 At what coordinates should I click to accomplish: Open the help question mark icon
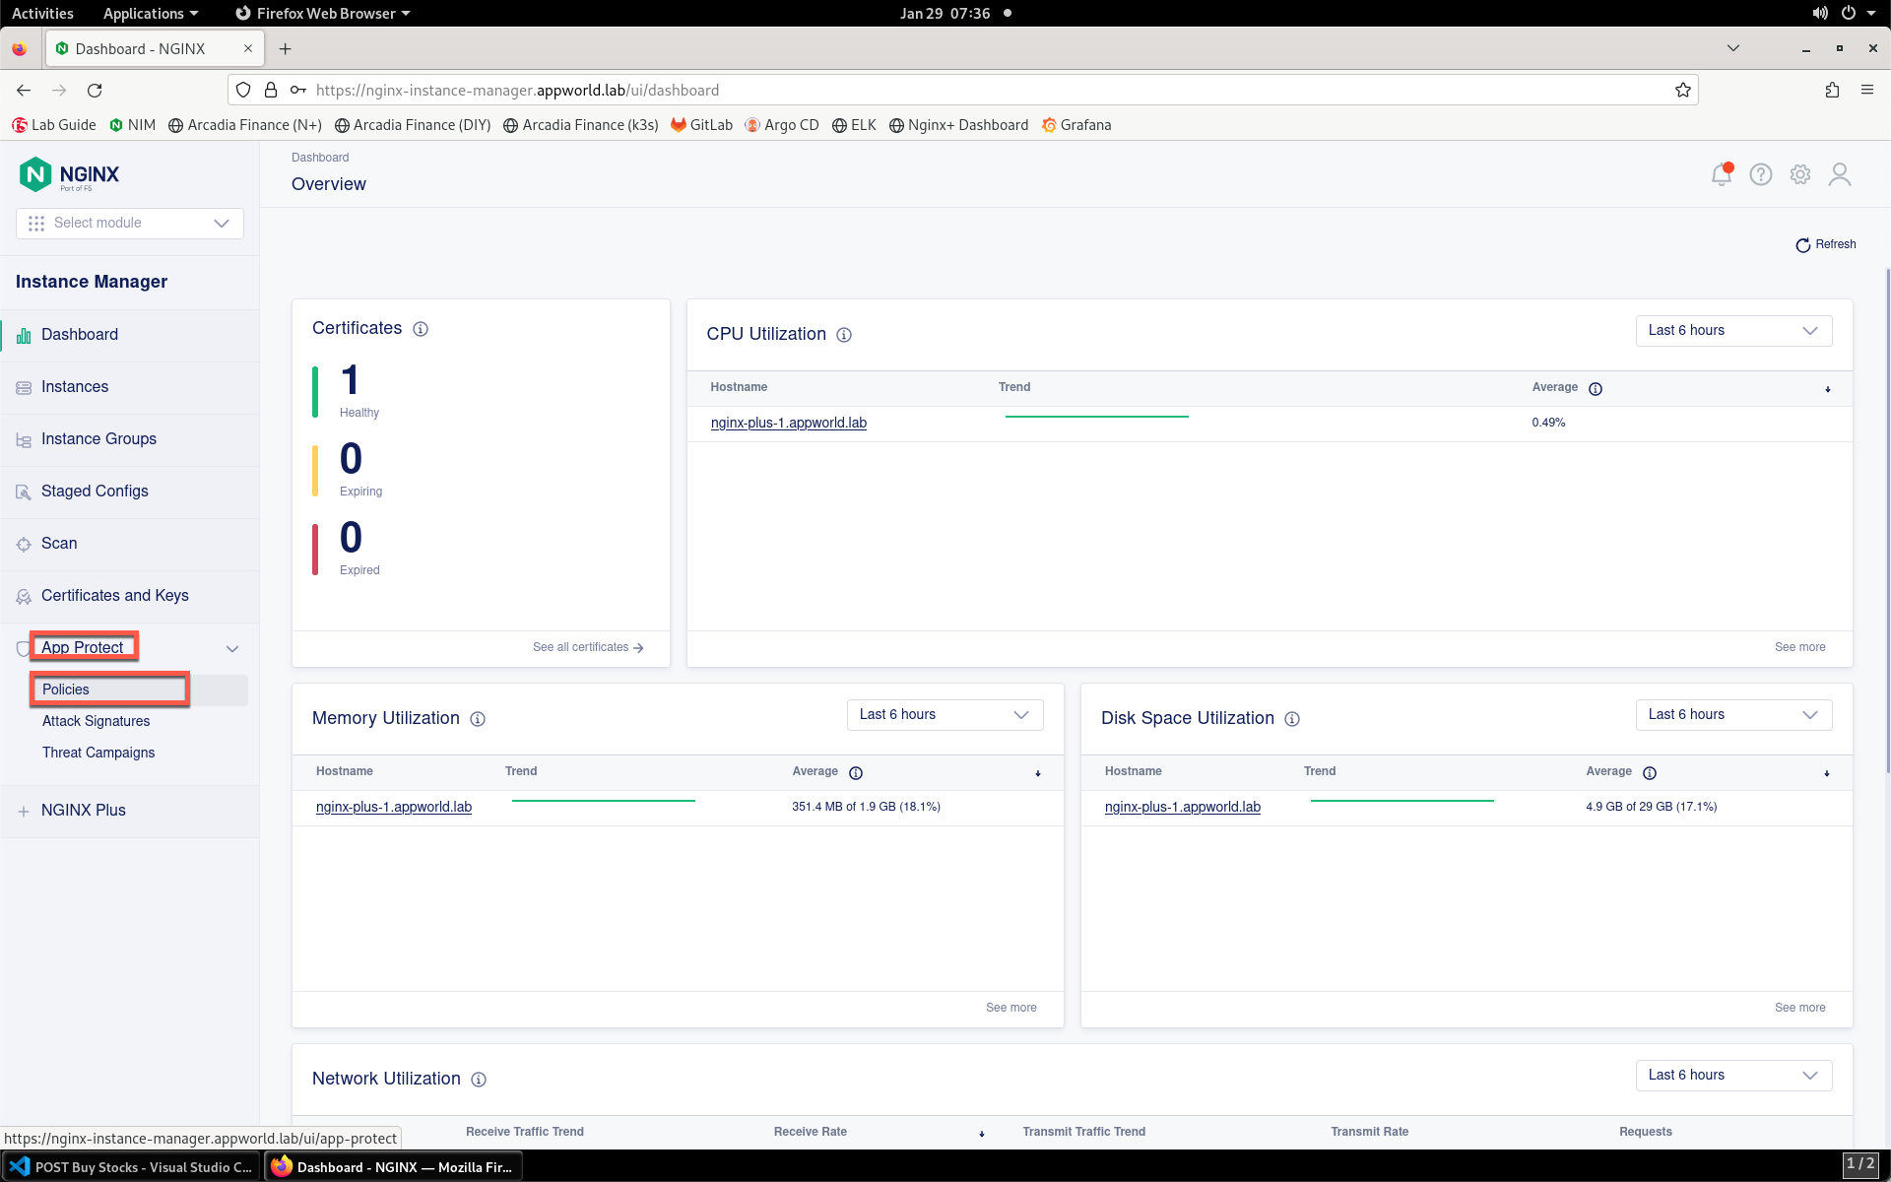pyautogui.click(x=1761, y=174)
